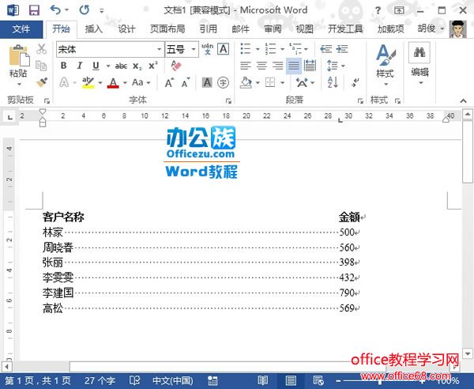Screen dimensions: 474x389
Task: Open the ribbon display options icon
Action: 399,10
